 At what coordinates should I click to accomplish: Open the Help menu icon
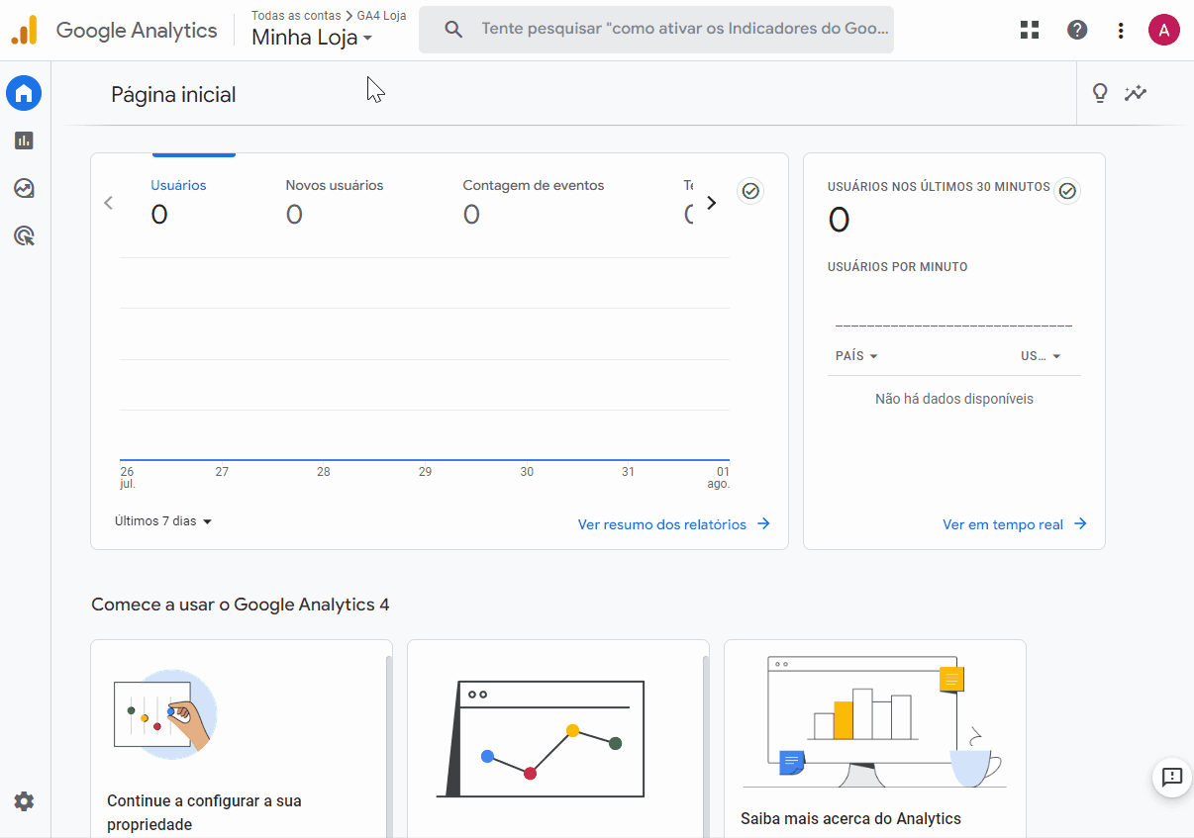point(1077,30)
